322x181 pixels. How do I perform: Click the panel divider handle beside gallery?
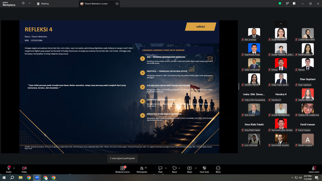coord(238,86)
